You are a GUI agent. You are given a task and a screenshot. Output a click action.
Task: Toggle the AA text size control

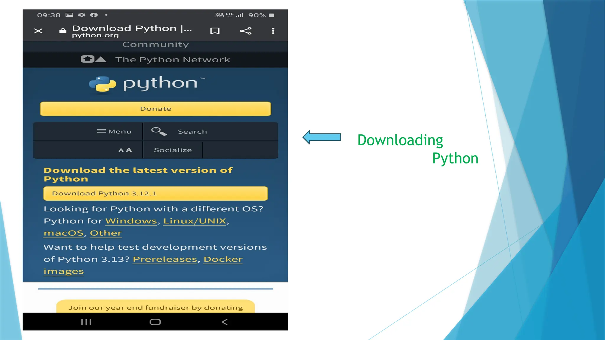[125, 150]
